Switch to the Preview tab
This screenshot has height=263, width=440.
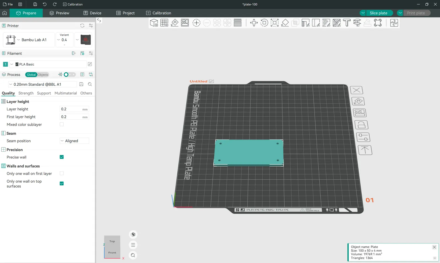pyautogui.click(x=59, y=13)
